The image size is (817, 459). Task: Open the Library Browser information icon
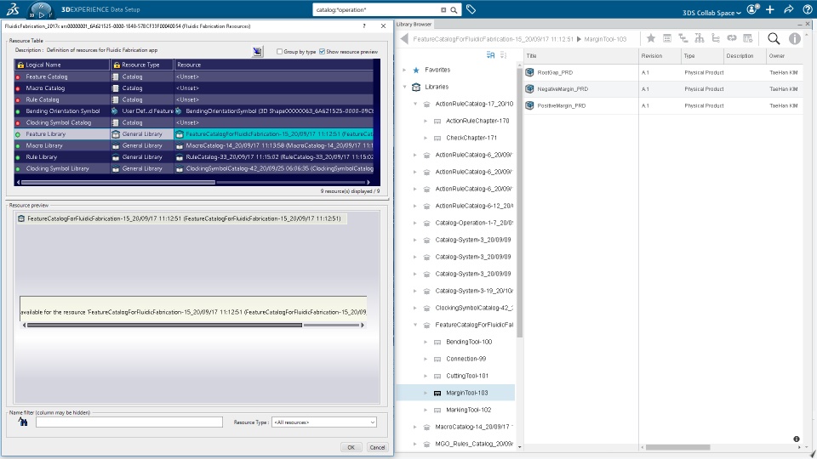794,38
